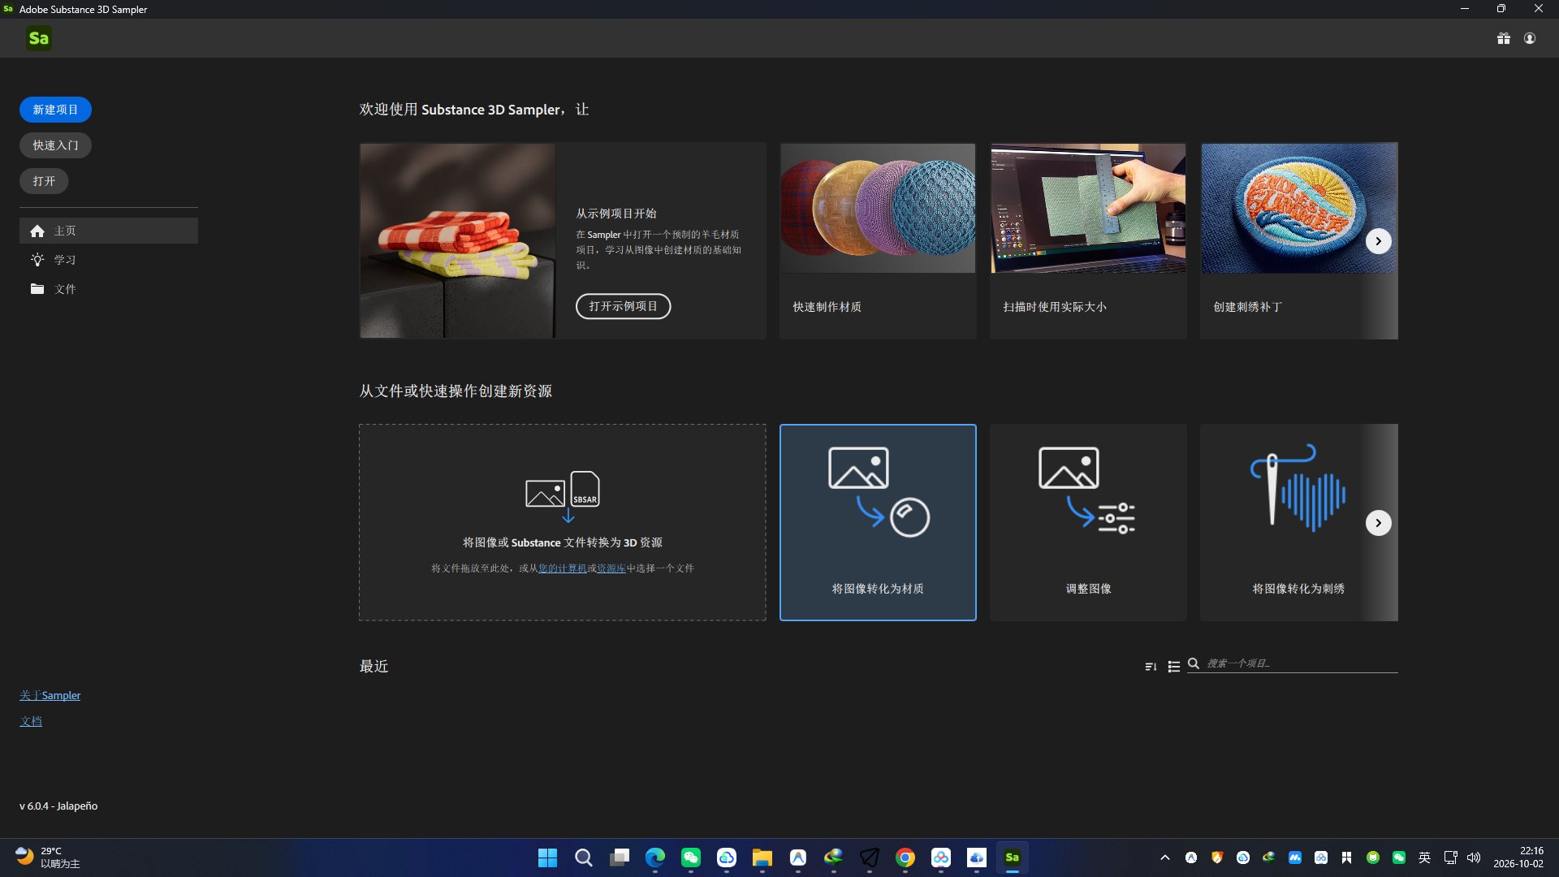Screen dimensions: 1559x877
Task: Click the weather widget showing 29°C
Action: click(x=49, y=858)
